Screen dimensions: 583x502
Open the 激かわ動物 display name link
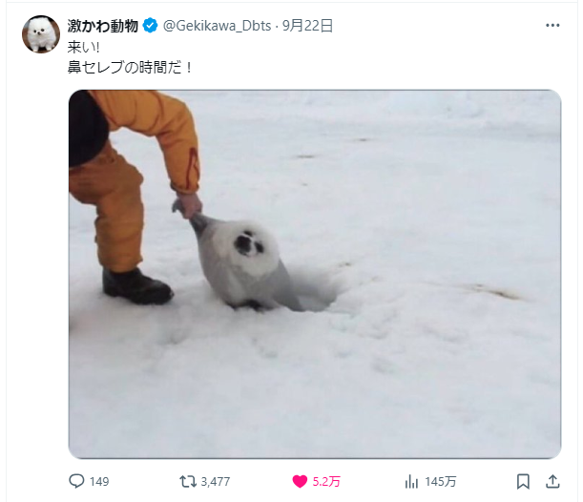pos(103,26)
